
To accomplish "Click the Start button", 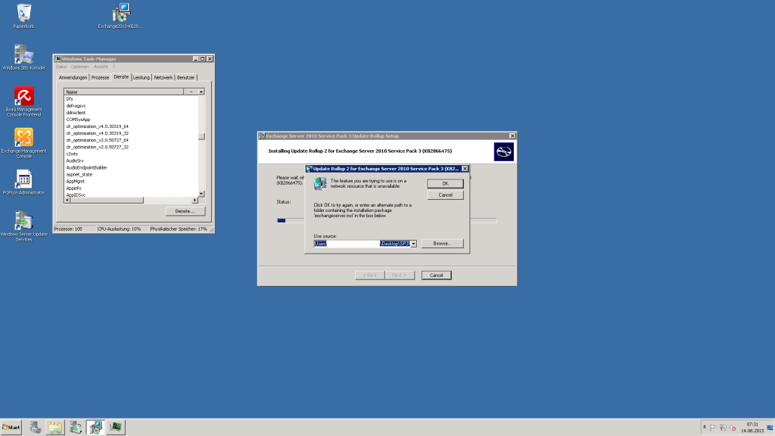I will tap(11, 427).
